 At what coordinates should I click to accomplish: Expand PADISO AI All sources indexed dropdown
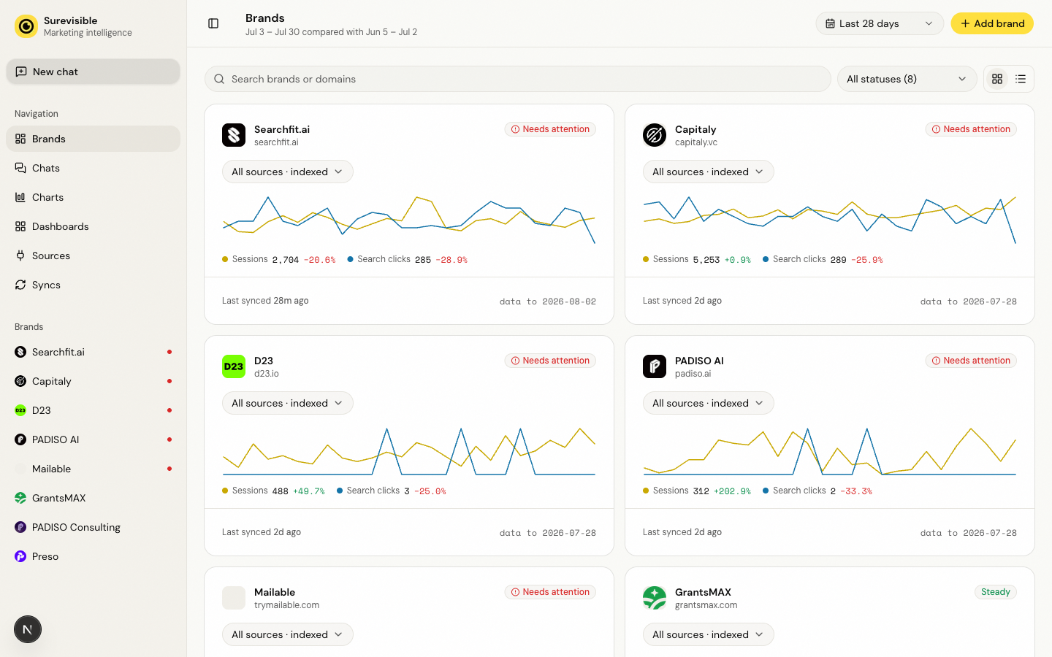click(x=709, y=403)
